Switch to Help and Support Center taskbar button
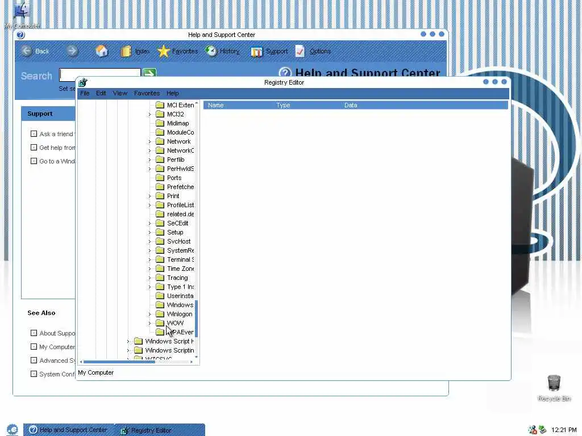The width and height of the screenshot is (582, 436). pyautogui.click(x=69, y=430)
